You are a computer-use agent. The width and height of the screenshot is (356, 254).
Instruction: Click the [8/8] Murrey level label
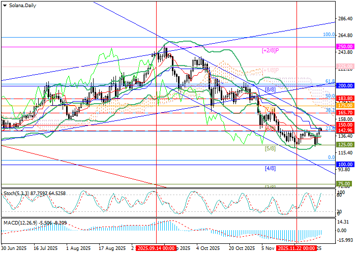pyautogui.click(x=270, y=89)
